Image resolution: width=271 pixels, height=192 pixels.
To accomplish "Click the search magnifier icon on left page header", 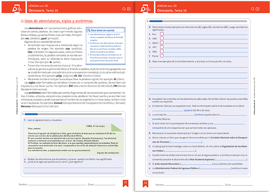I will pos(124,9).
